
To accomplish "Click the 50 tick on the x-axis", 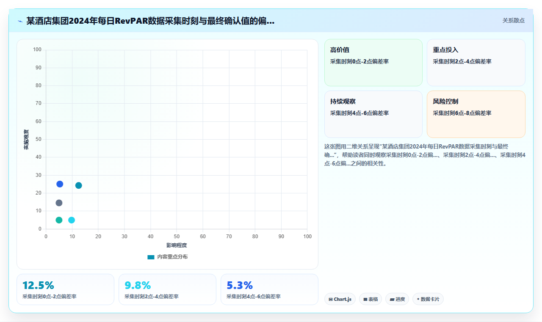I will tap(177, 236).
